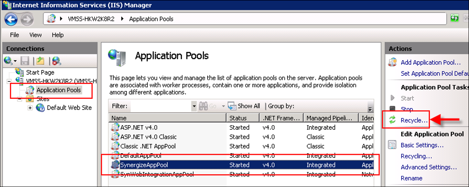Select the ASP.NET v4.0 Classic pool name
469x187 pixels.
point(148,137)
